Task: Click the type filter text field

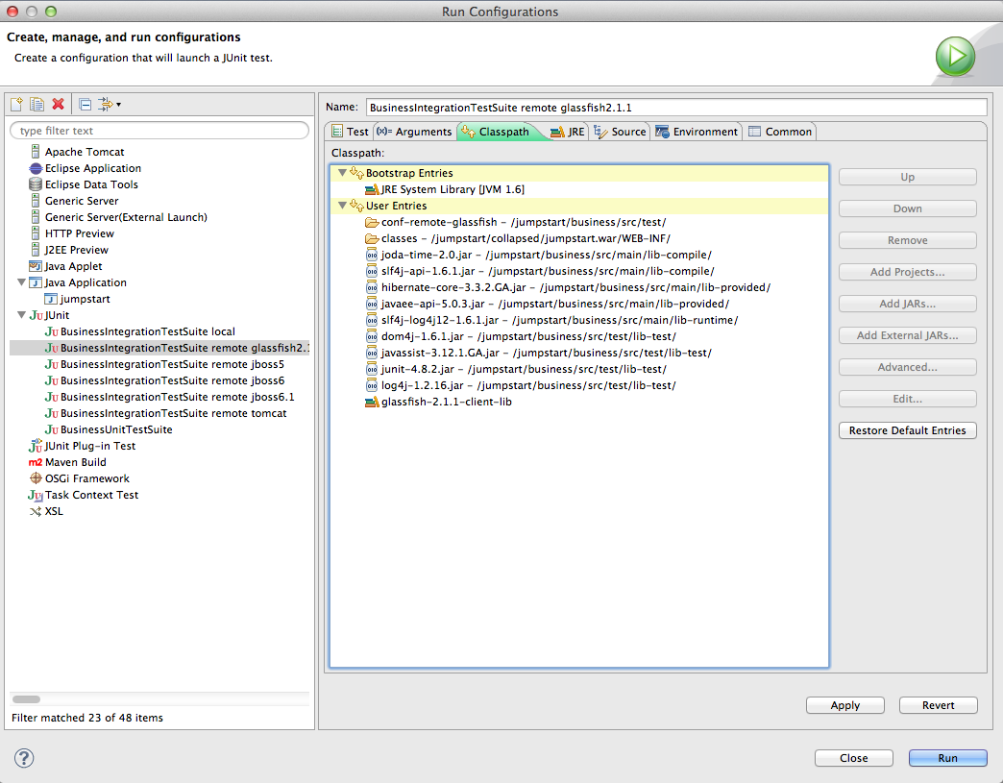Action: click(x=159, y=131)
